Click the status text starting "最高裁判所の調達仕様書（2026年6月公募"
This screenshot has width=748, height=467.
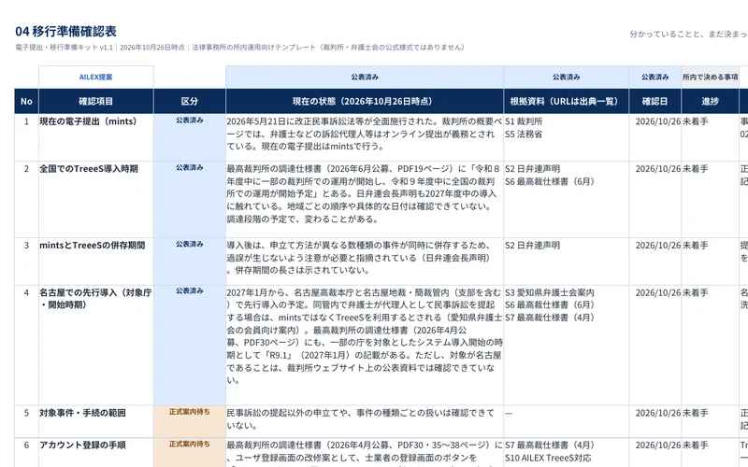coord(364,194)
